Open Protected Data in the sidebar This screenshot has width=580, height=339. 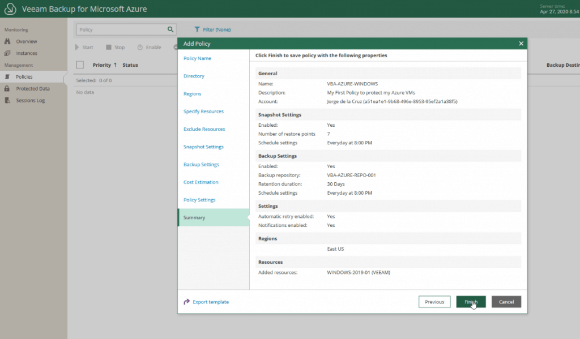(33, 89)
